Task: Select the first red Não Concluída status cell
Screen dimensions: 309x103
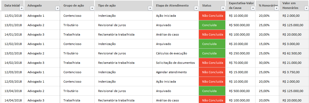Action: (x=212, y=16)
